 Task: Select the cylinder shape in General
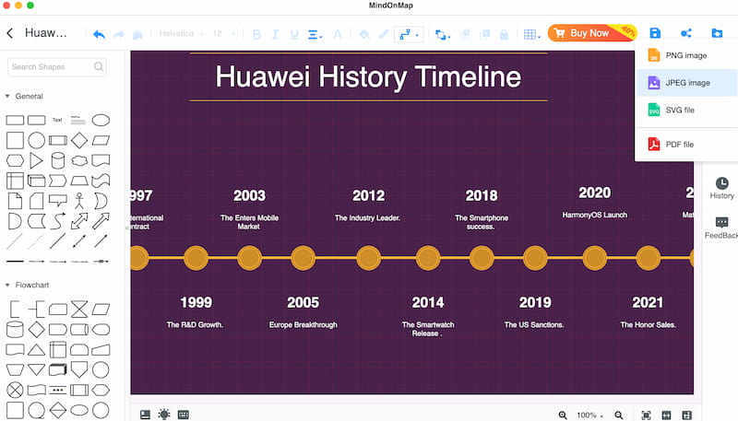(x=58, y=160)
